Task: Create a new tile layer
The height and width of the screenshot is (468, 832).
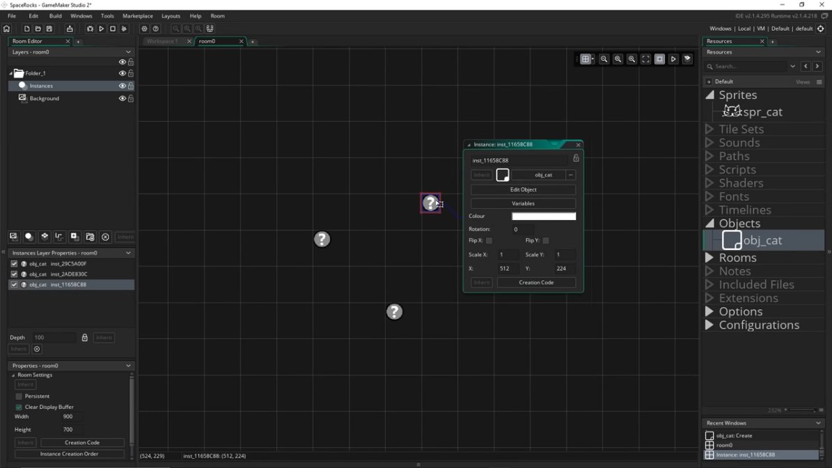Action: pyautogui.click(x=45, y=237)
